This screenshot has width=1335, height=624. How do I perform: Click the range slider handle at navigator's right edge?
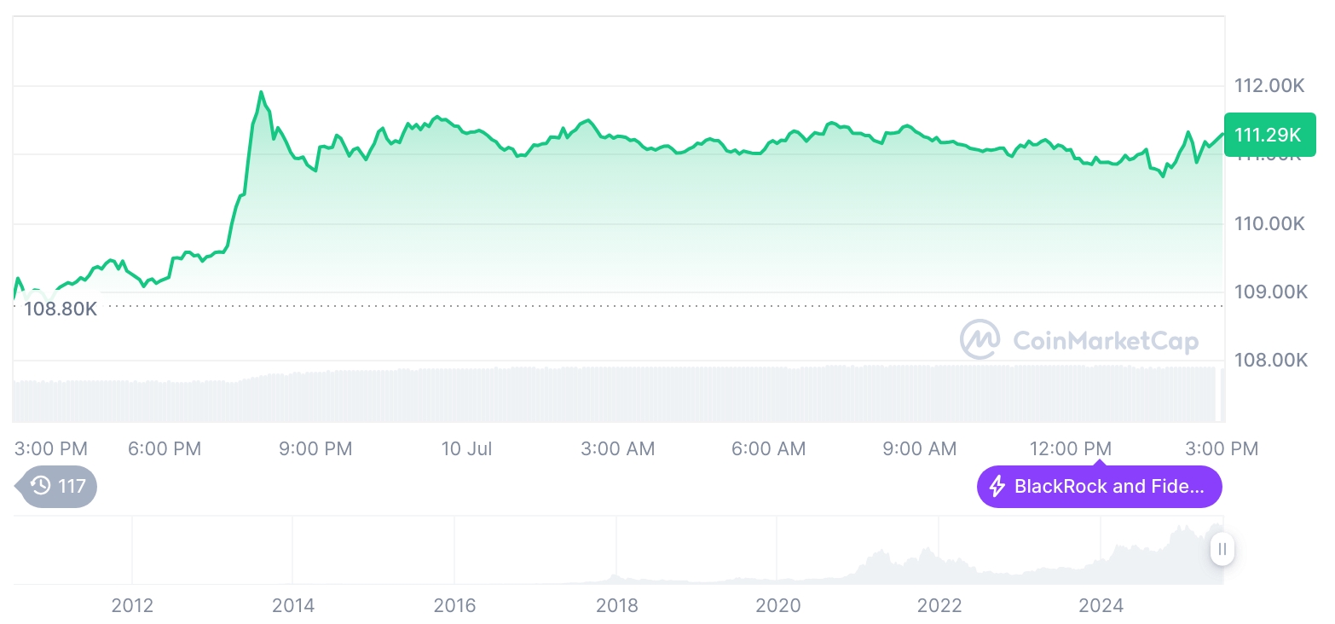[1222, 549]
